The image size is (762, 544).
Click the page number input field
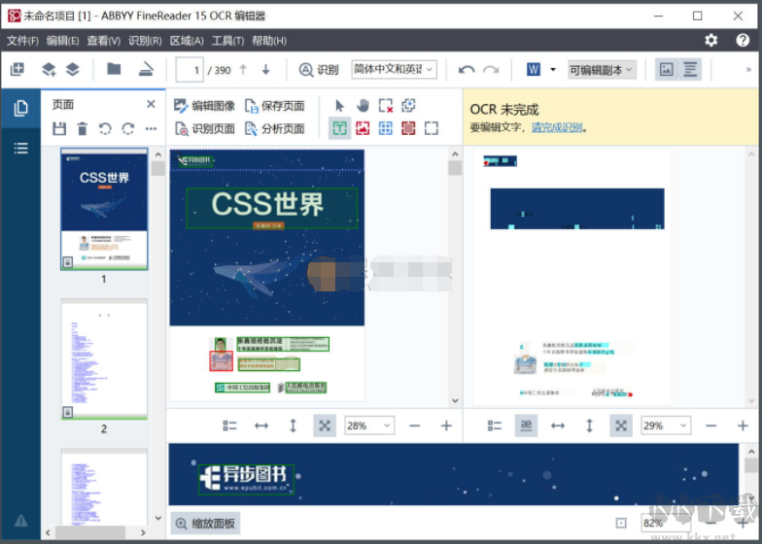coord(190,70)
